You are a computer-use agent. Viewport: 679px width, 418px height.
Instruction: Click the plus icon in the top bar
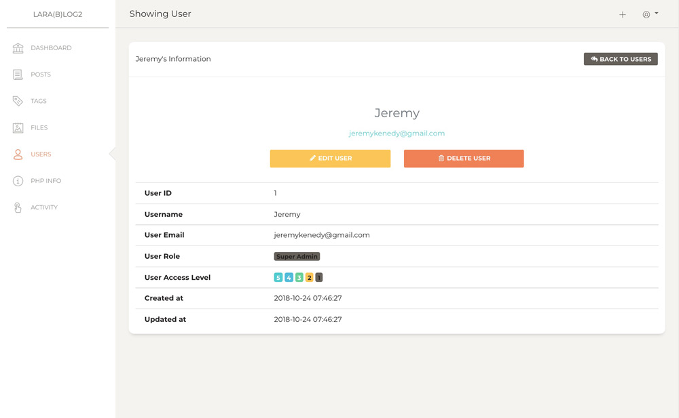(x=623, y=14)
